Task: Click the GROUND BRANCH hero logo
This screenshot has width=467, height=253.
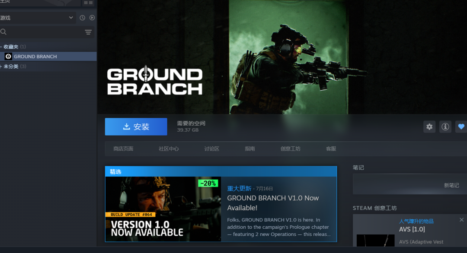Action: click(x=155, y=80)
